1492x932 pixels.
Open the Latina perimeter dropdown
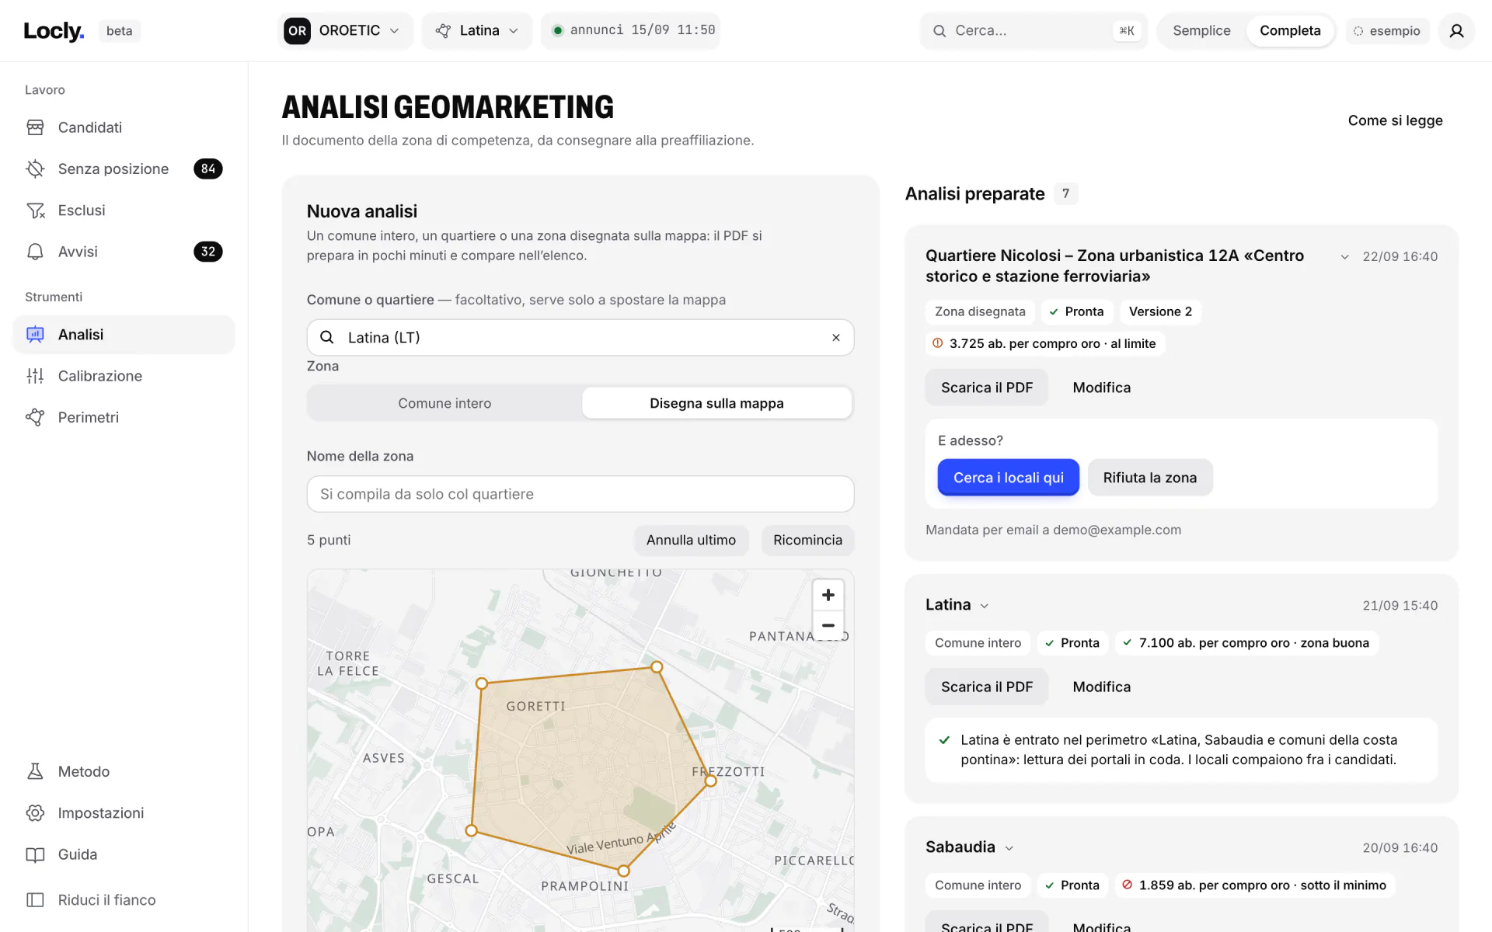[x=477, y=30]
